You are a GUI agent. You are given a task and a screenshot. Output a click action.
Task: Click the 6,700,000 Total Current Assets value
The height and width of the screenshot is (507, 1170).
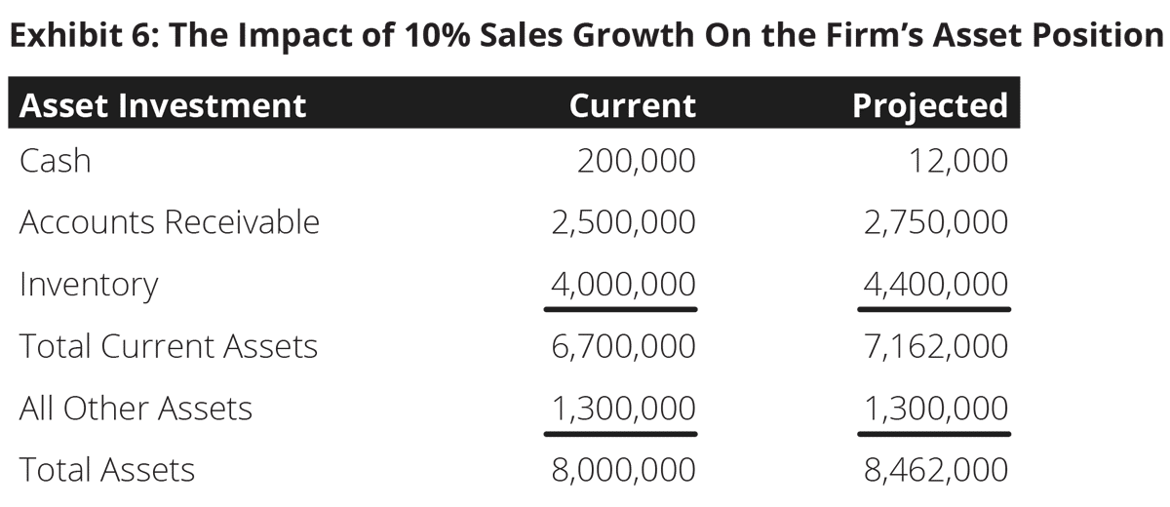pyautogui.click(x=624, y=346)
